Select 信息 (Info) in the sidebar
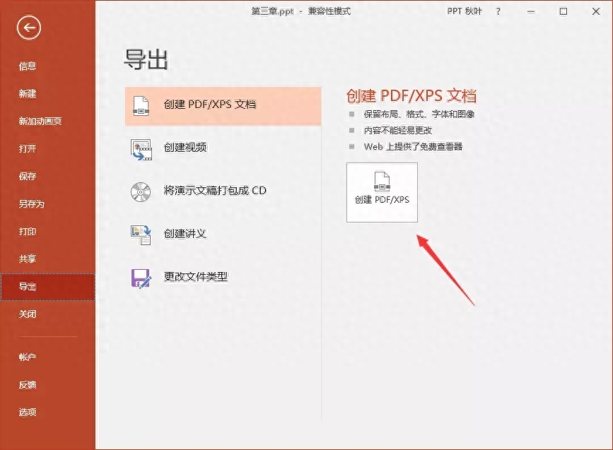 point(27,66)
